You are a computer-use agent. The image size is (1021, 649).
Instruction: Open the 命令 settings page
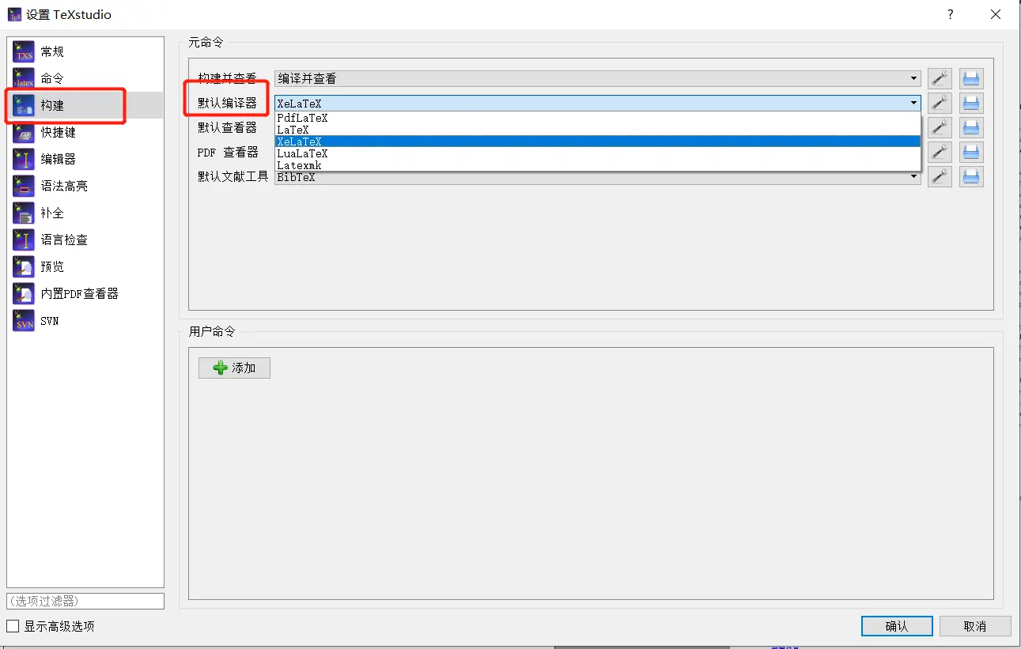pos(85,78)
